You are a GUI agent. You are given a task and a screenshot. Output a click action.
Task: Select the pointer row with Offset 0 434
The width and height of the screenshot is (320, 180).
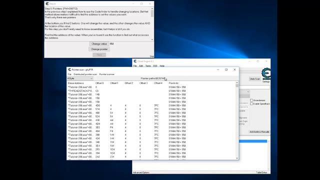click(x=151, y=138)
